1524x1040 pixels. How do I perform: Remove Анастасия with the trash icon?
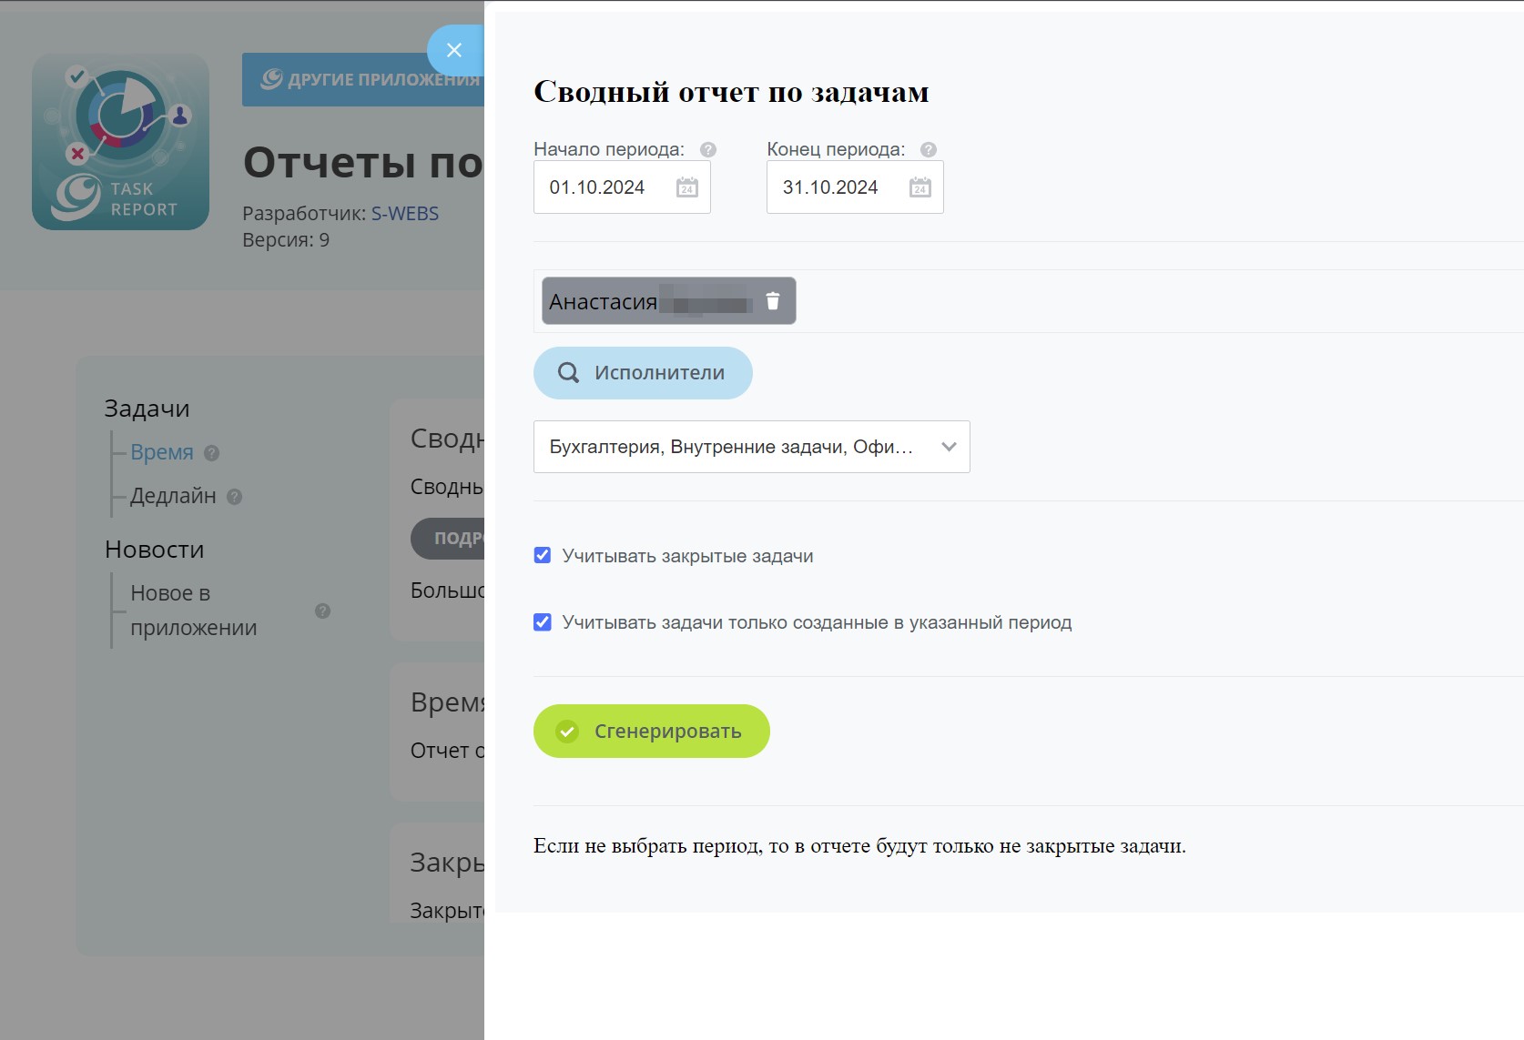772,301
